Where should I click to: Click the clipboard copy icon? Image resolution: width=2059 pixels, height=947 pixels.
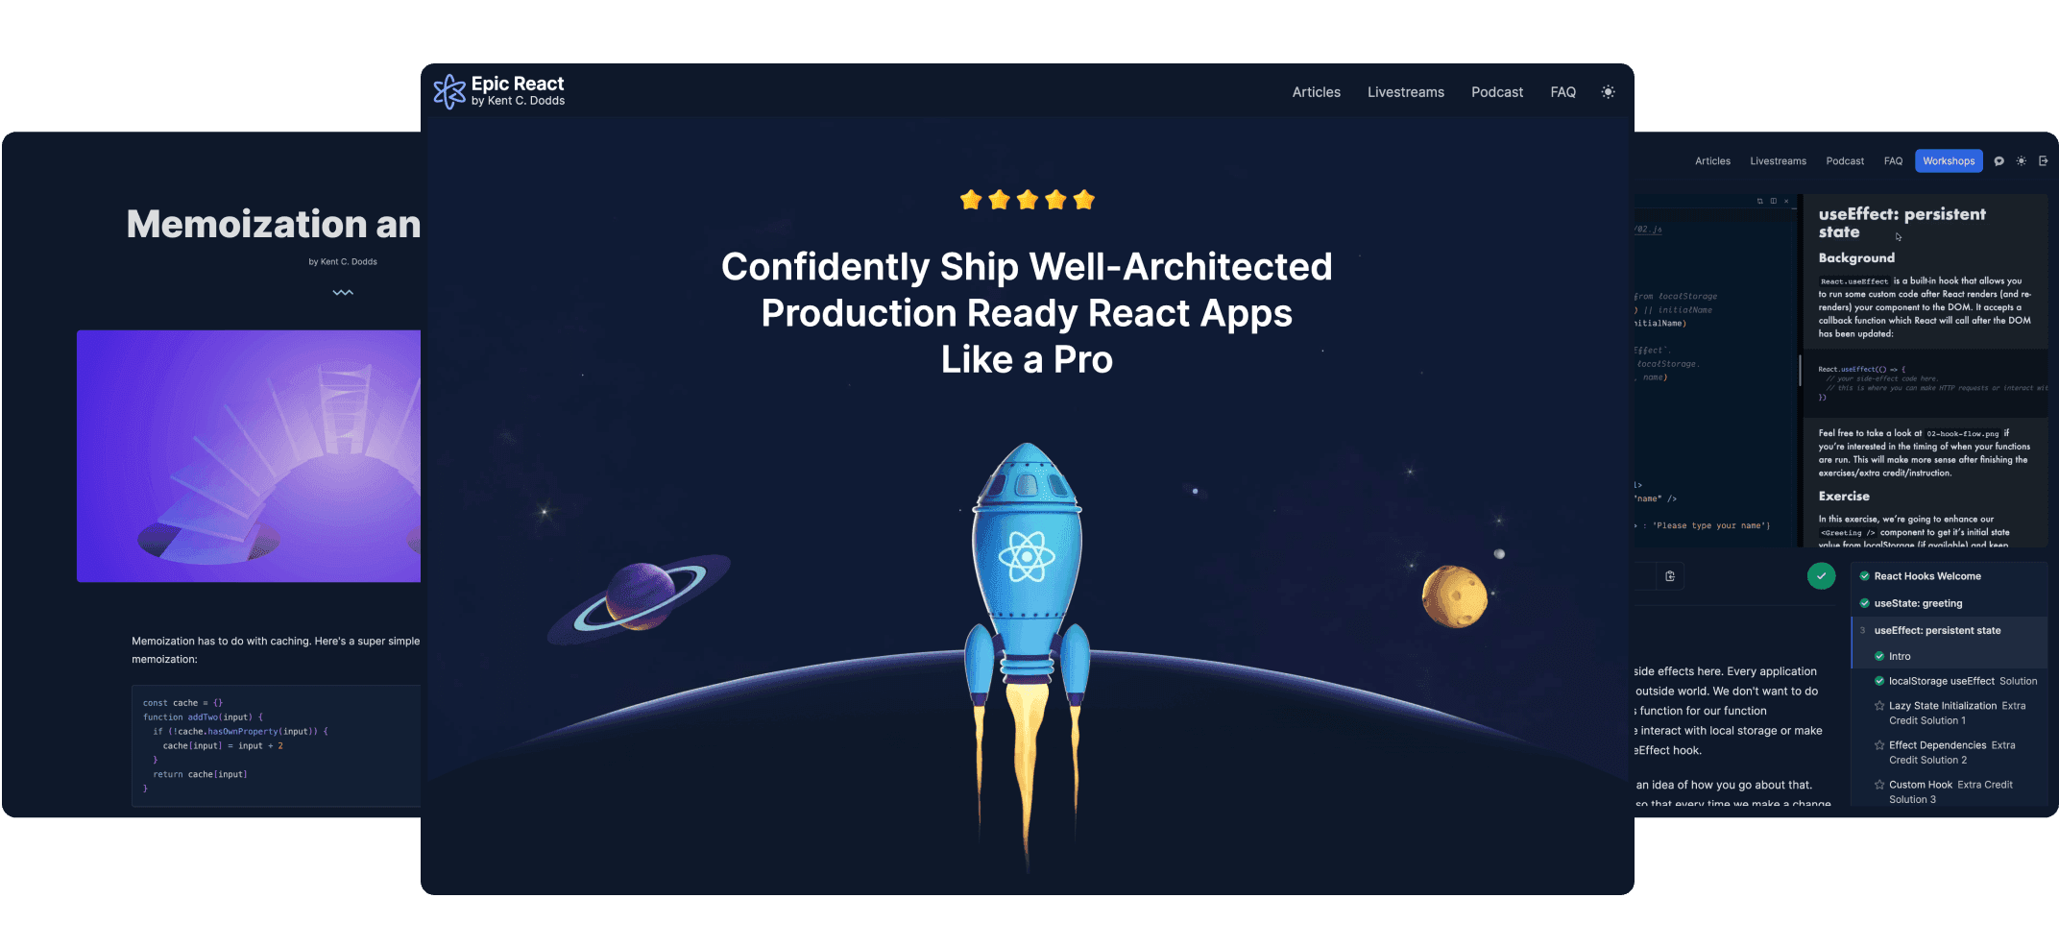1670,576
